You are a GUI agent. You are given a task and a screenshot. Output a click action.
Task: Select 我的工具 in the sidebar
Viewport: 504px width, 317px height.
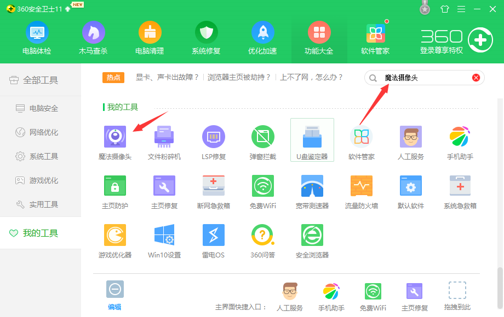(41, 233)
